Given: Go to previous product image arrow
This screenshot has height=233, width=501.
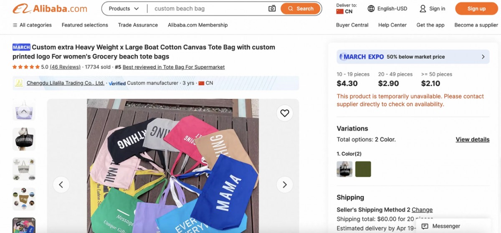Looking at the screenshot, I should click(x=61, y=185).
